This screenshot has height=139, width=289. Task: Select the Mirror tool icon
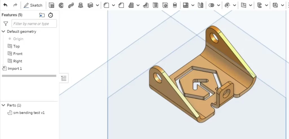click(x=201, y=5)
